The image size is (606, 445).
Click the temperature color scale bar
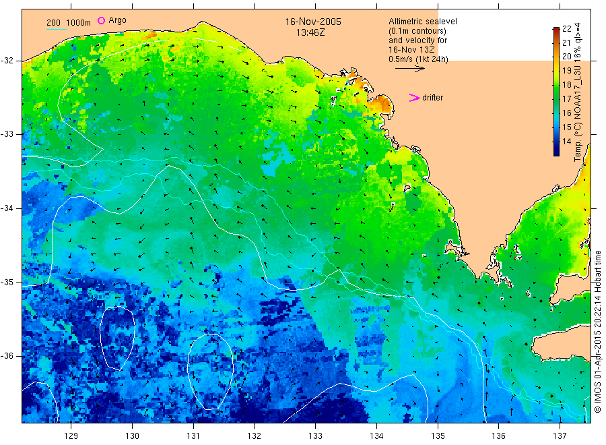556,92
